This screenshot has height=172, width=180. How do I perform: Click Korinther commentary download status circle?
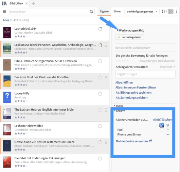(100, 78)
